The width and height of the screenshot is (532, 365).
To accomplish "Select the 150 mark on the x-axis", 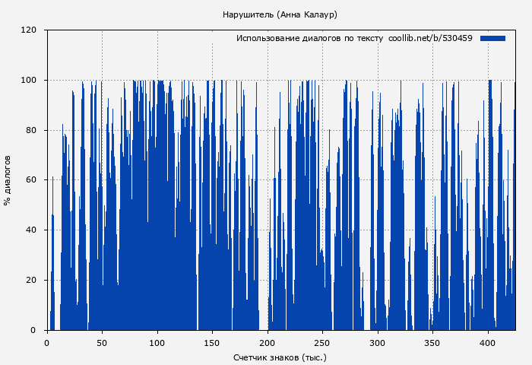I will 212,343.
